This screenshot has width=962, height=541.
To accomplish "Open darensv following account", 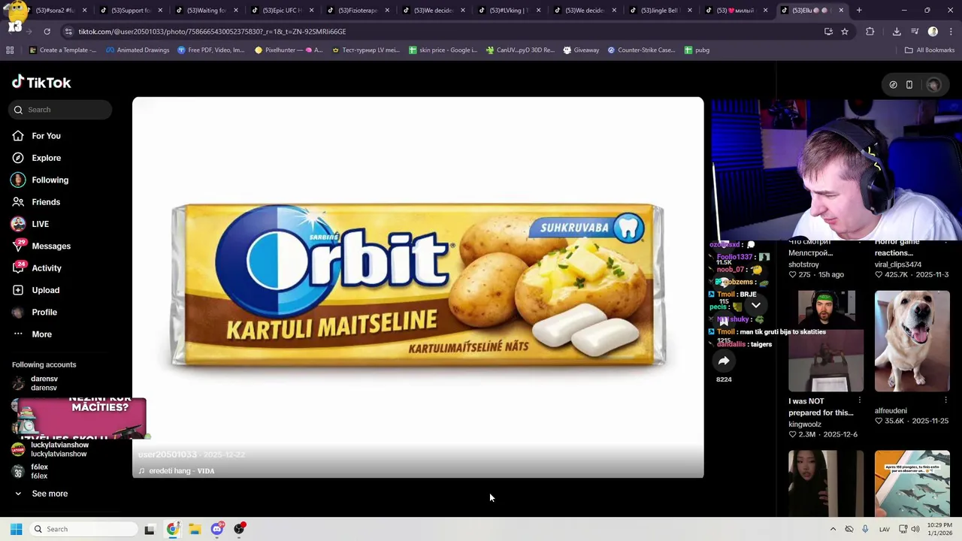I will [x=44, y=383].
